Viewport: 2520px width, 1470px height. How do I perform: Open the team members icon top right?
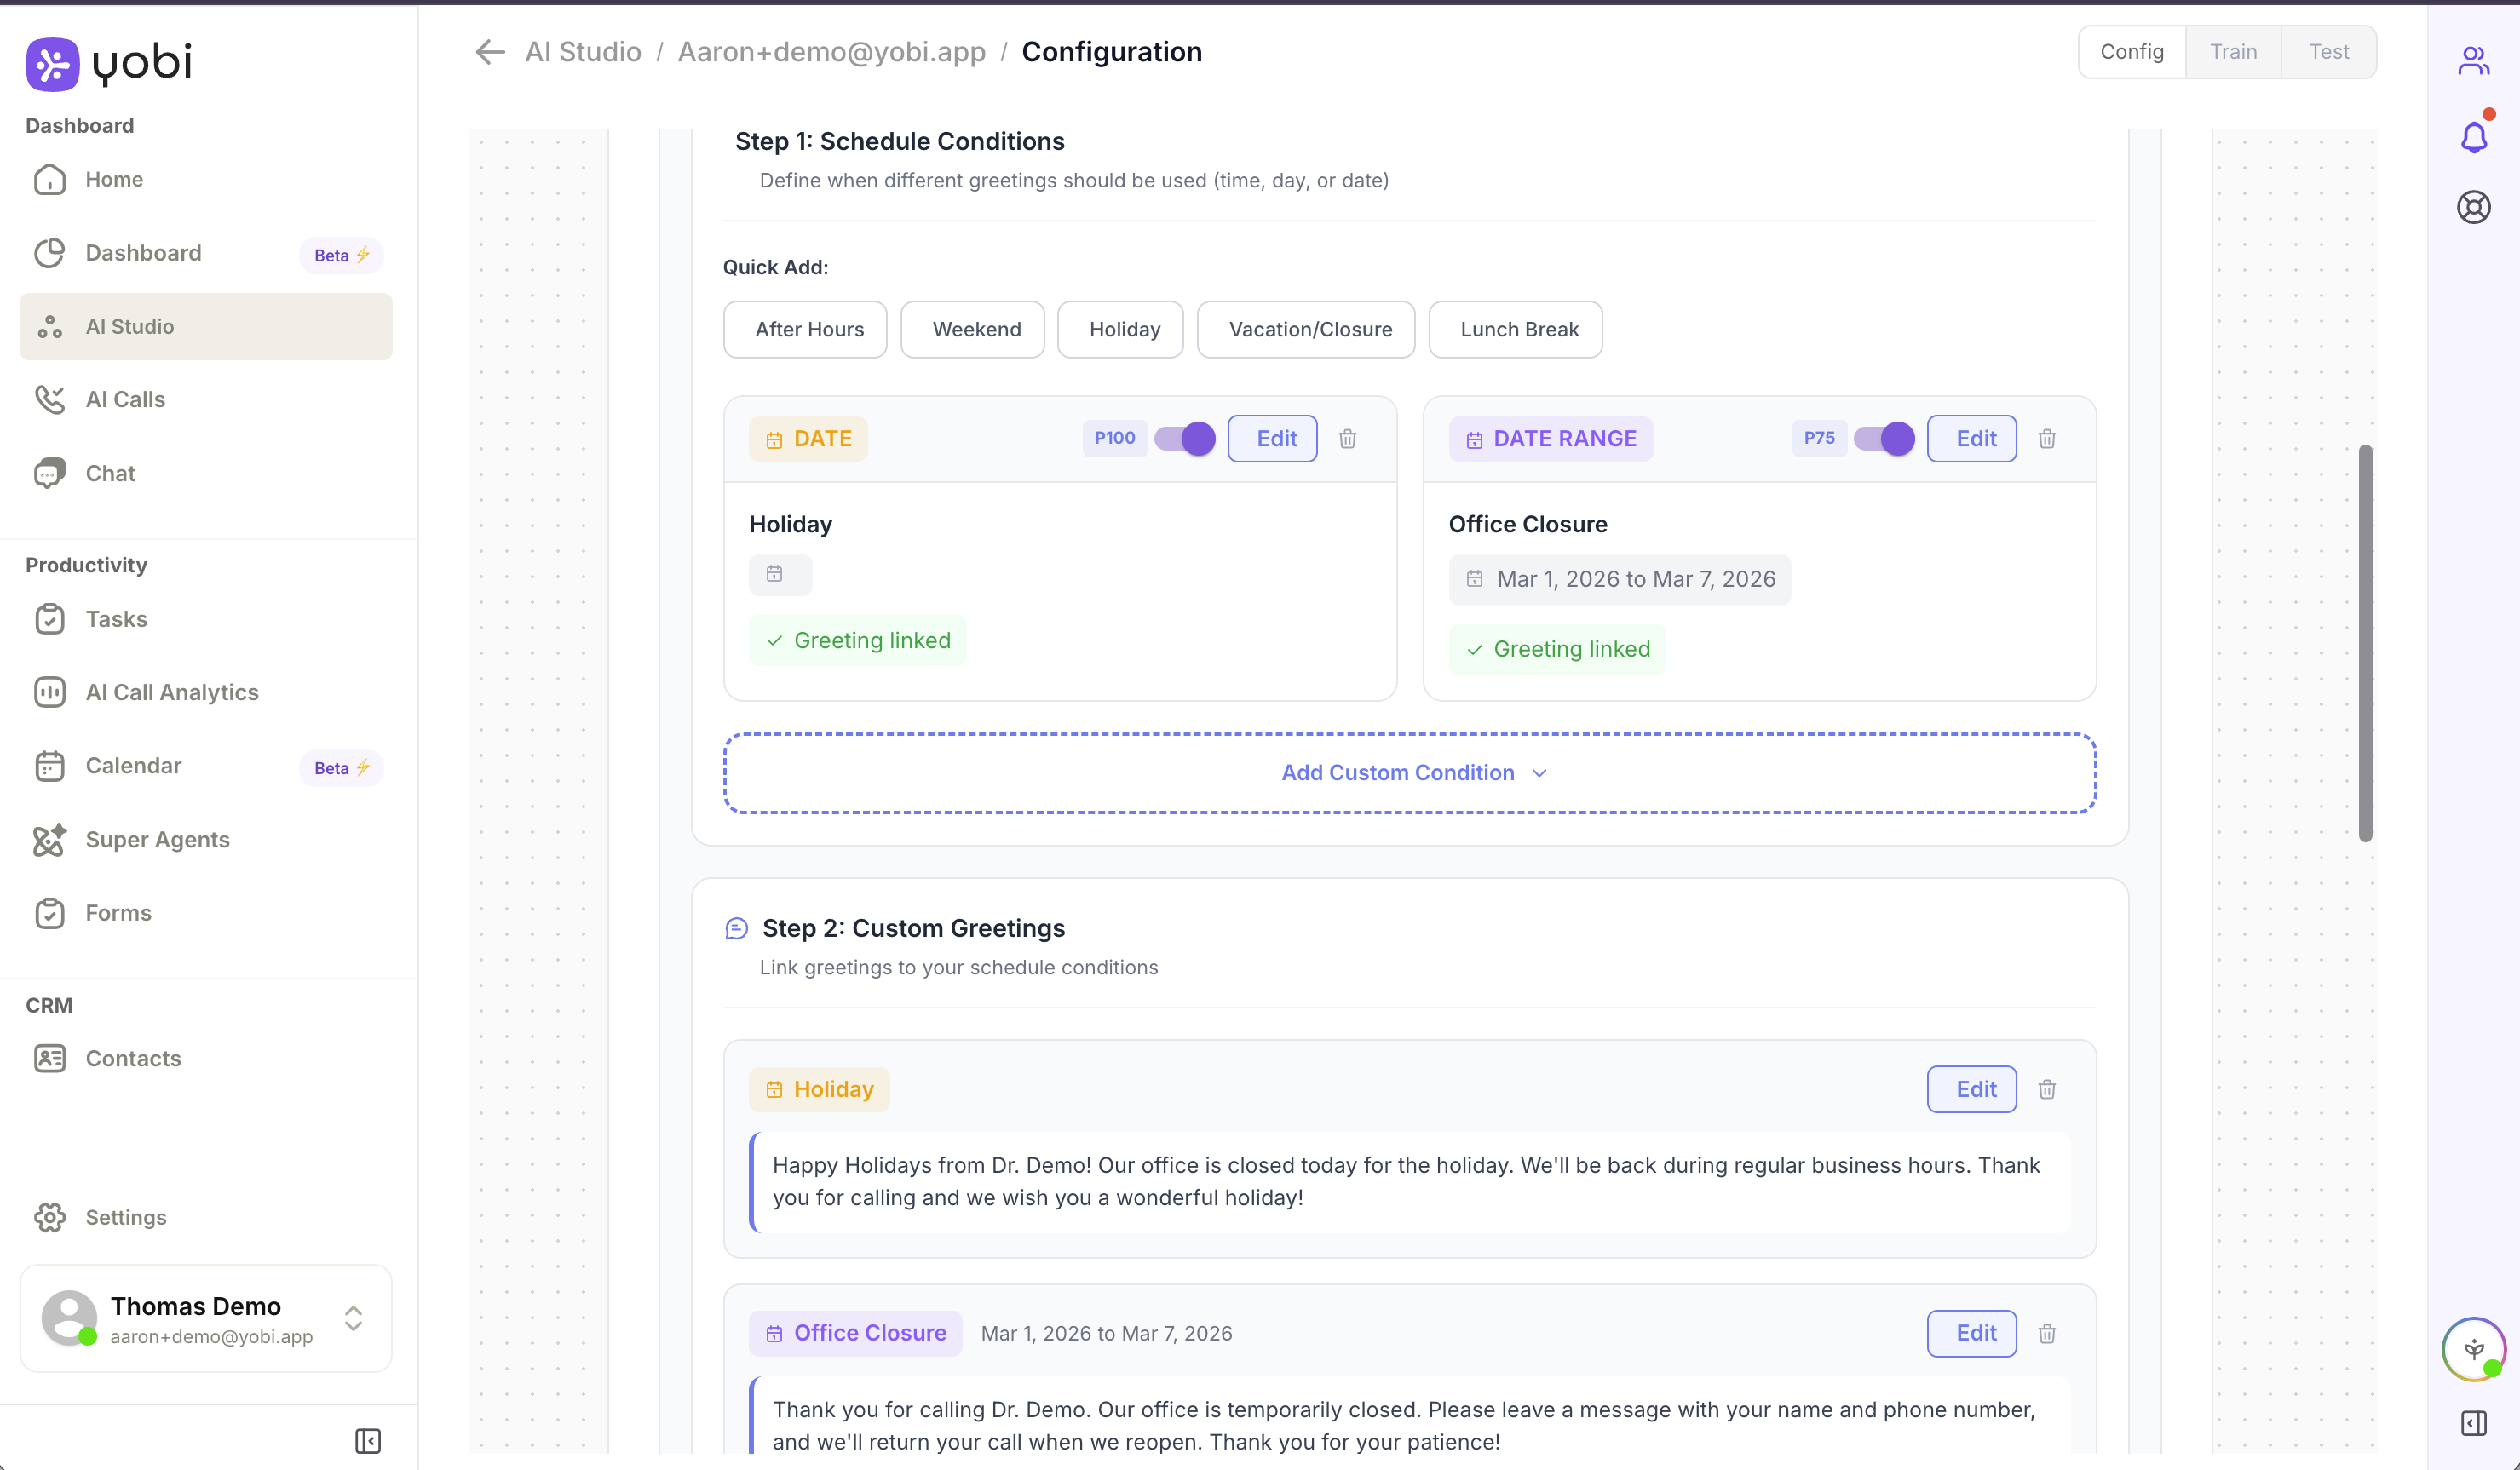[2473, 62]
